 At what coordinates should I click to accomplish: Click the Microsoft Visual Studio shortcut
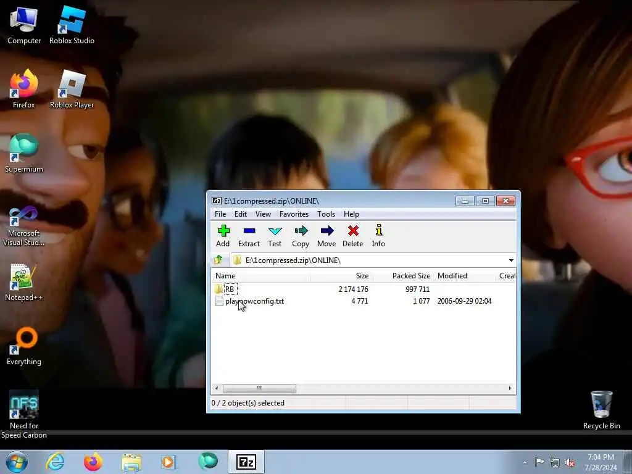(24, 226)
